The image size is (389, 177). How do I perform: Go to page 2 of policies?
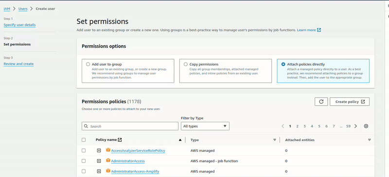click(297, 126)
